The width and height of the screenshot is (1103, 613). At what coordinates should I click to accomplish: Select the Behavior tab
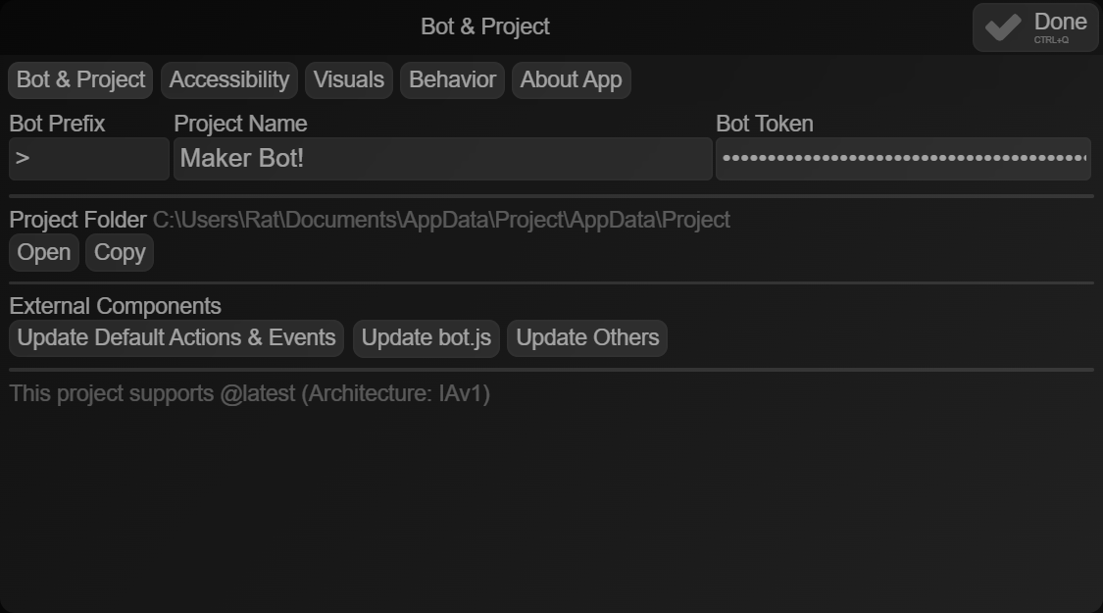pos(452,79)
